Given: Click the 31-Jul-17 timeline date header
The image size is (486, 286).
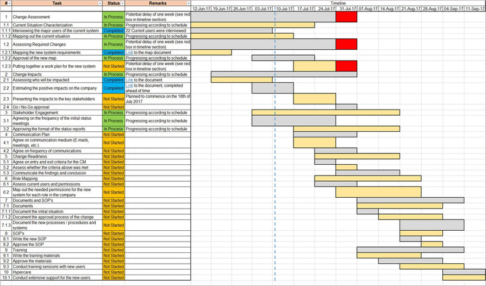Looking at the screenshot, I should point(346,9).
